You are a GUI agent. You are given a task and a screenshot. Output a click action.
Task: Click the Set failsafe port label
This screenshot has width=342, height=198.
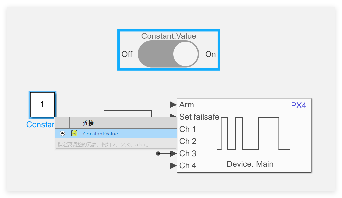click(199, 117)
